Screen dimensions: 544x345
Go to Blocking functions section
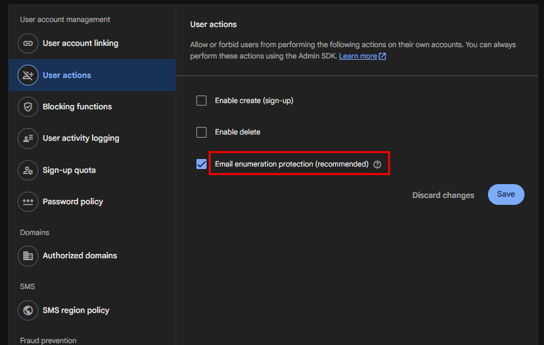click(93, 107)
